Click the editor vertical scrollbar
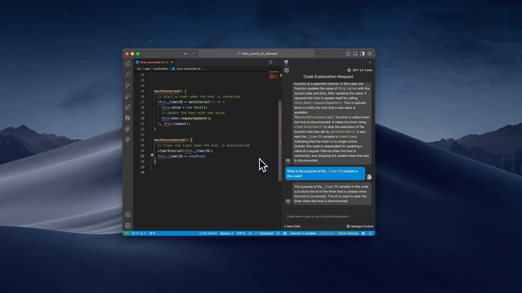522x293 pixels. coord(280,139)
